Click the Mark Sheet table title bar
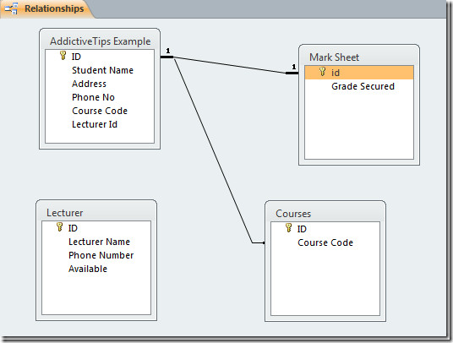This screenshot has height=343, width=453. tap(359, 57)
